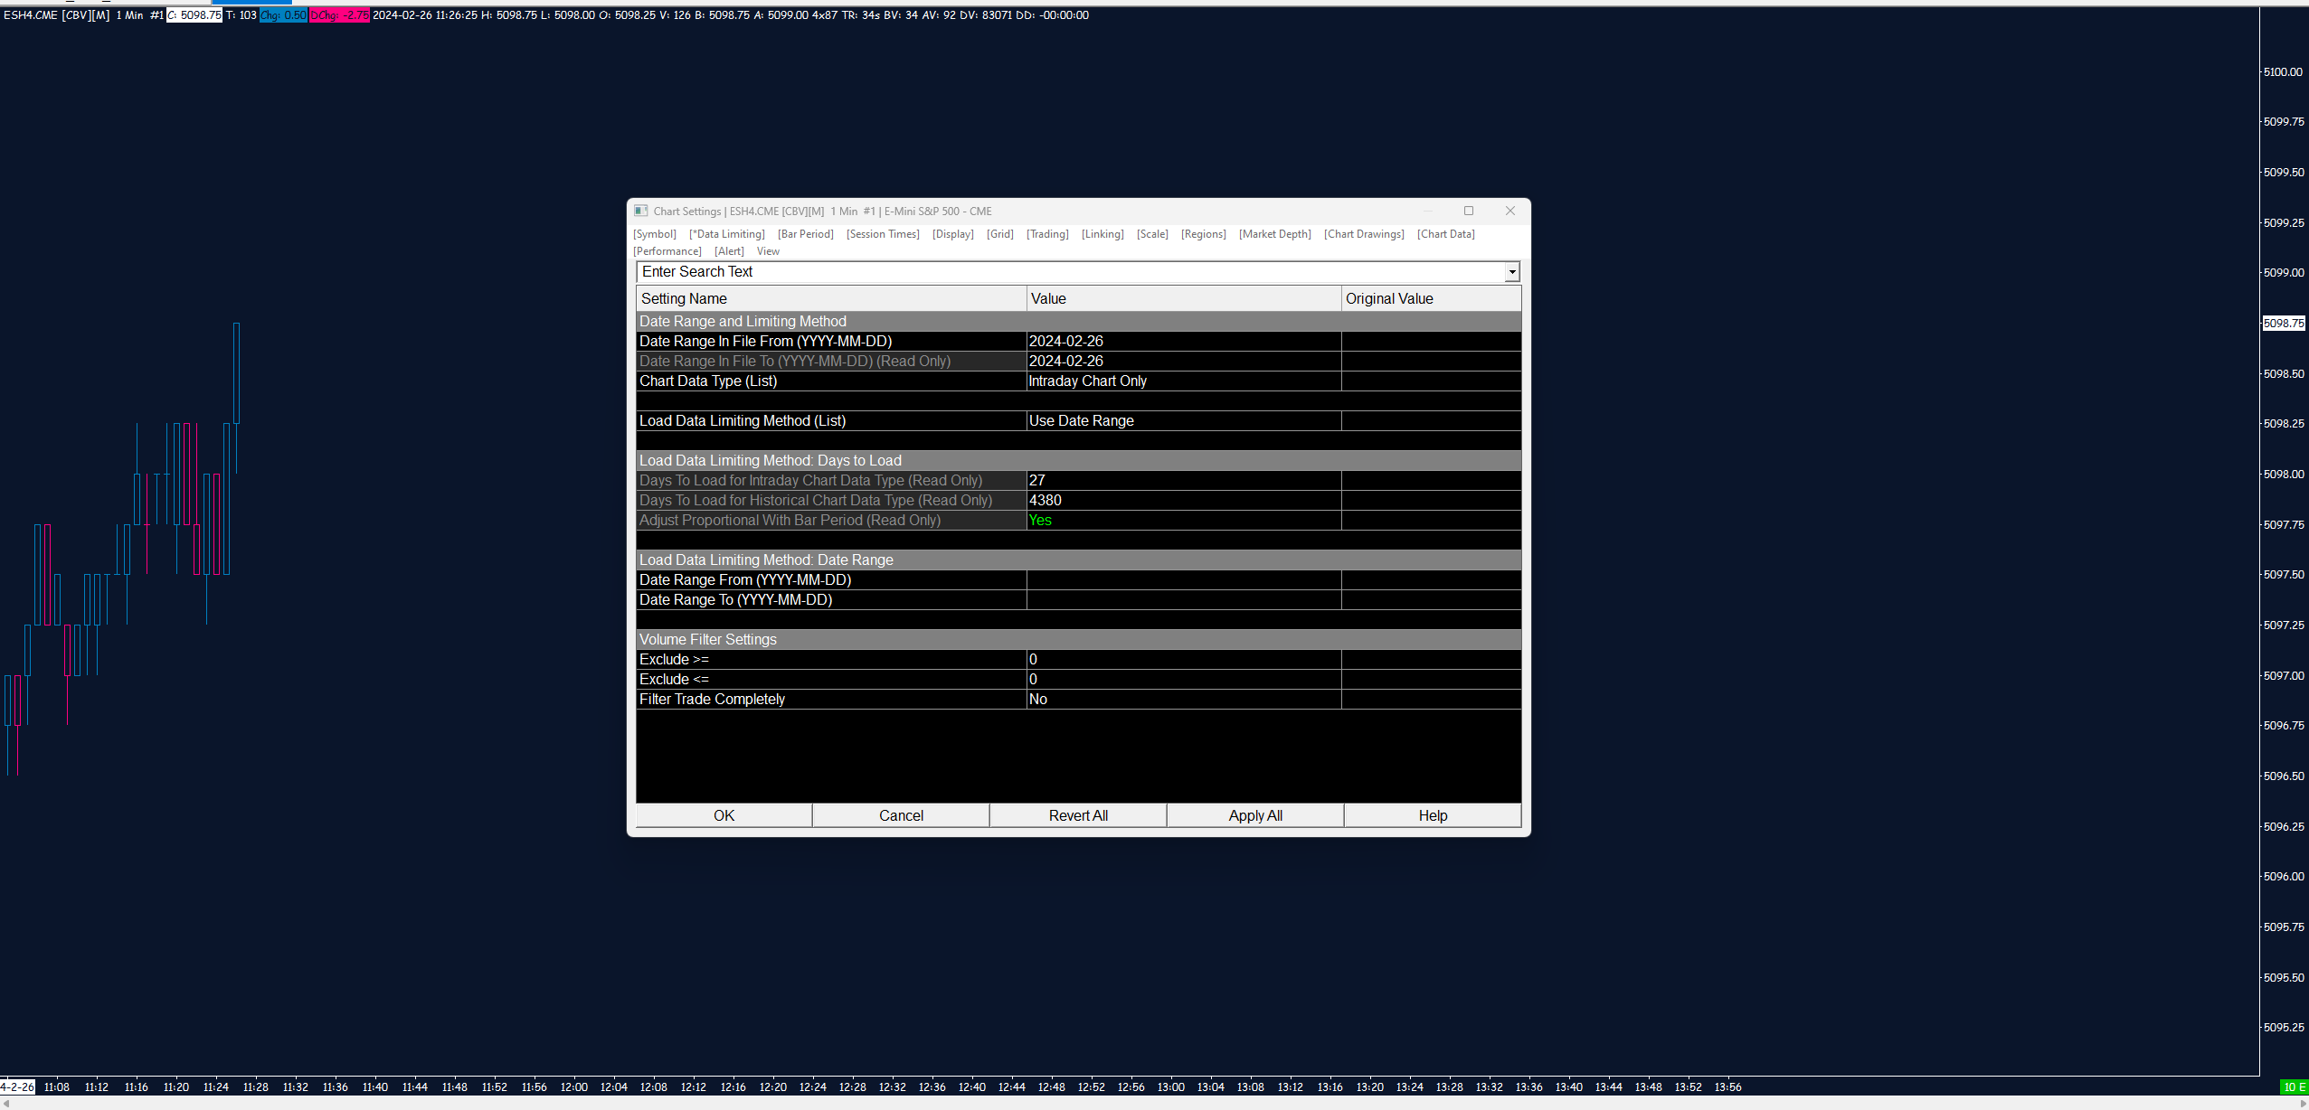2309x1110 pixels.
Task: Open Load Data Limiting Method list
Action: coord(1183,421)
